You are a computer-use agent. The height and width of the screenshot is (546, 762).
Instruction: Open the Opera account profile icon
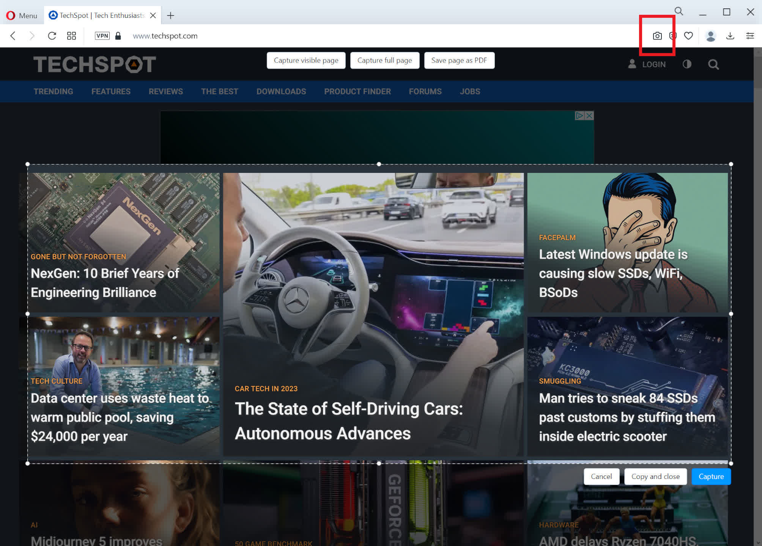click(710, 36)
